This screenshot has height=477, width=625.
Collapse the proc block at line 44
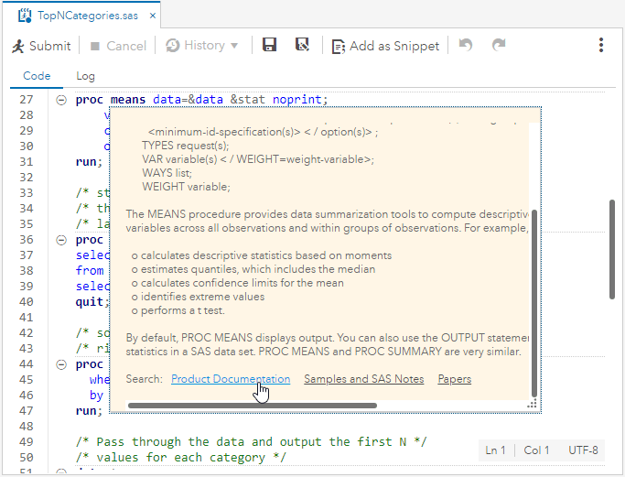[61, 363]
